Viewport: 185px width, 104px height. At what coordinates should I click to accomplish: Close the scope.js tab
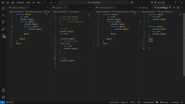tap(66, 7)
